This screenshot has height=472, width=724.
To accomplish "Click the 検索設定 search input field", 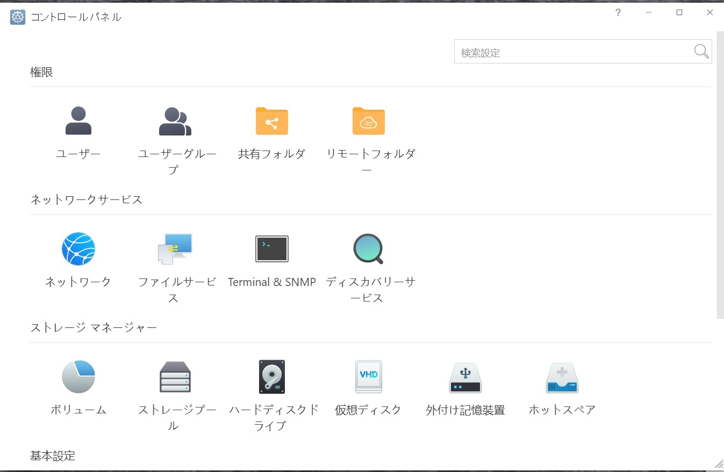I will coord(572,53).
